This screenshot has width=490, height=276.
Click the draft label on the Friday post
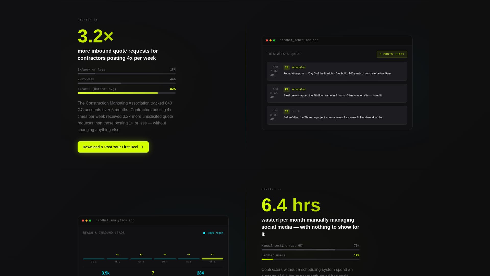click(x=296, y=111)
